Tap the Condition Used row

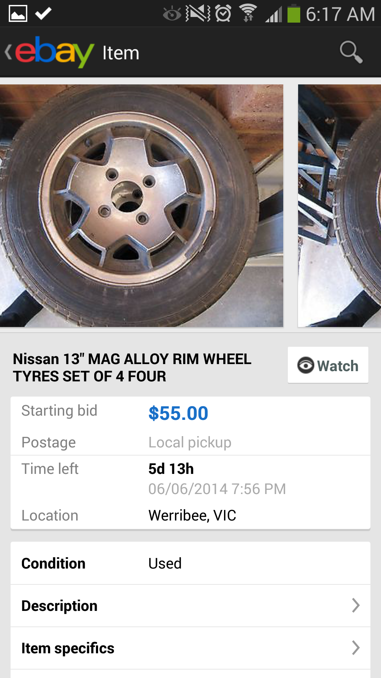pos(190,563)
